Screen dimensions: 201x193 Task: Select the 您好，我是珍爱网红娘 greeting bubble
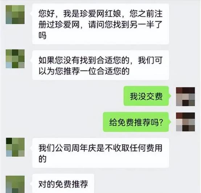tap(100, 24)
